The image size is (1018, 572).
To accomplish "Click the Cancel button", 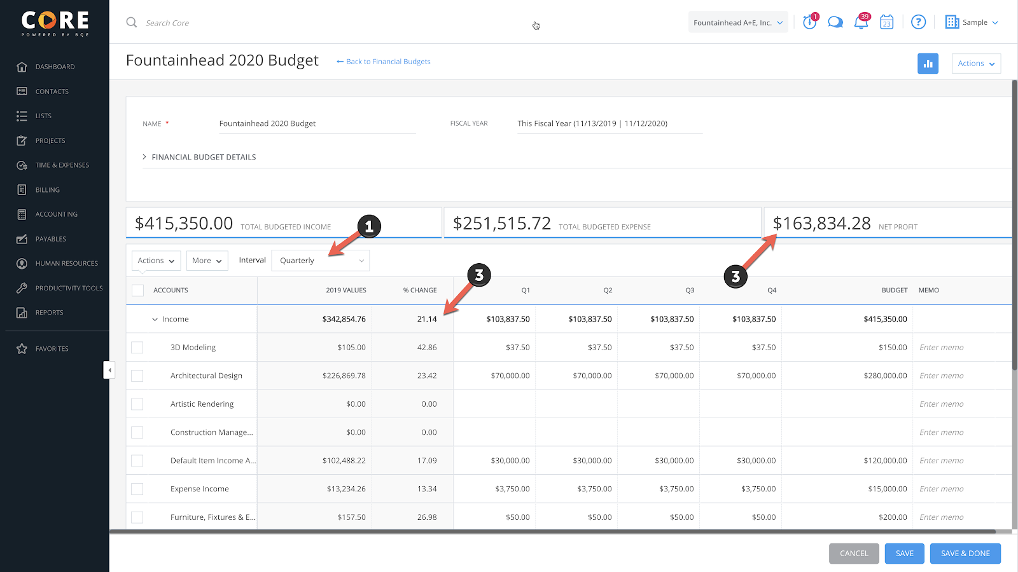I will click(854, 554).
